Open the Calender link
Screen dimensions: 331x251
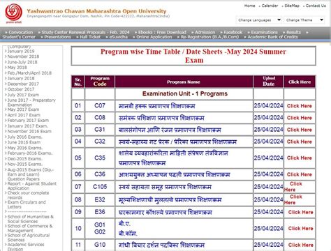pos(270,6)
